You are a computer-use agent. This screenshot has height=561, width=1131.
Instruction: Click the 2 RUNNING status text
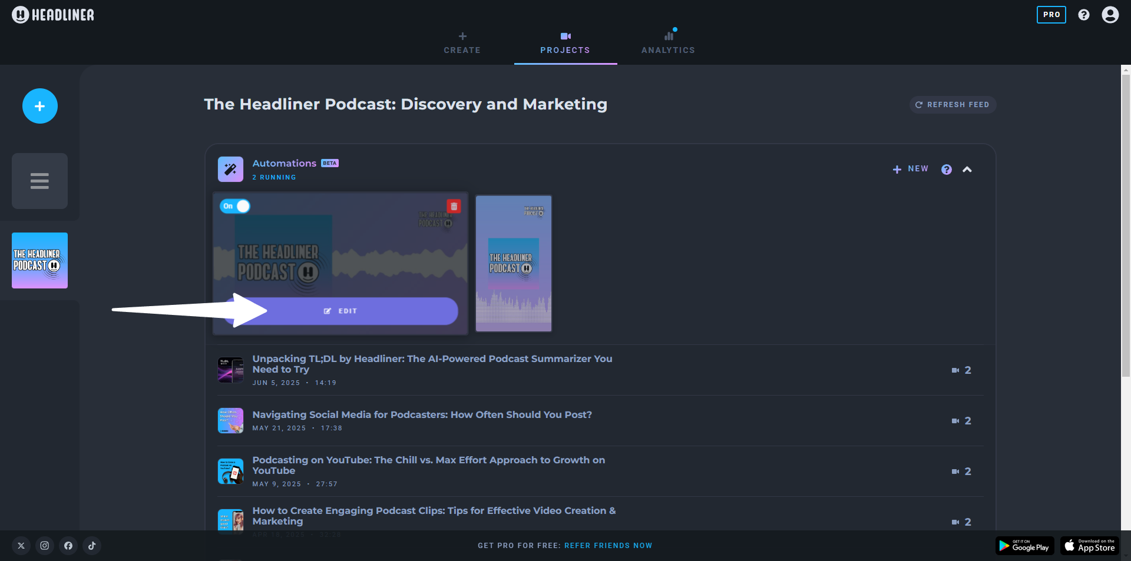coord(275,177)
